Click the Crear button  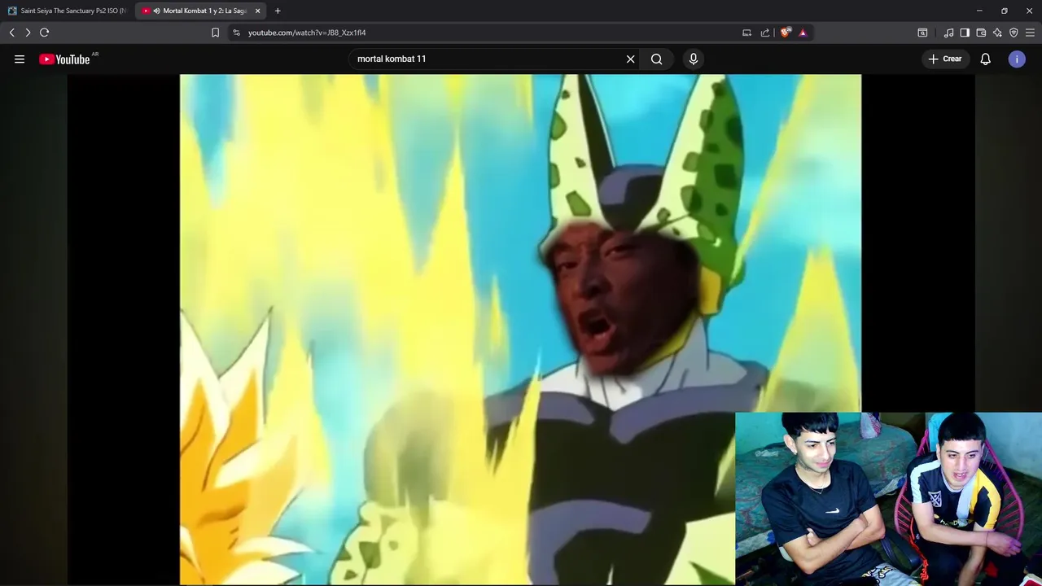945,59
